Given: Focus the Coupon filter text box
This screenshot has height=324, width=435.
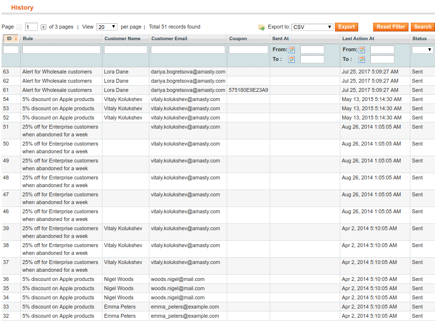Looking at the screenshot, I should pyautogui.click(x=248, y=50).
